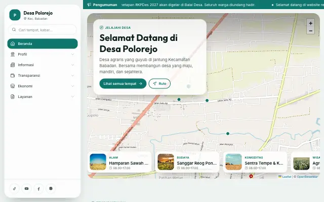Open the Facebook social link
324x202 pixels.
tap(38, 188)
